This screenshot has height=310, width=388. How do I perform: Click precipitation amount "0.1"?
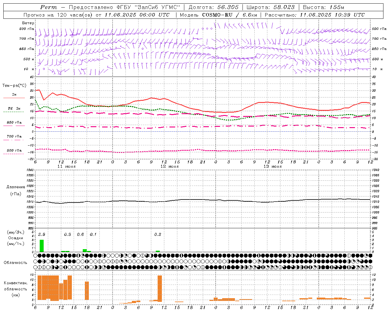pyautogui.click(x=93, y=235)
